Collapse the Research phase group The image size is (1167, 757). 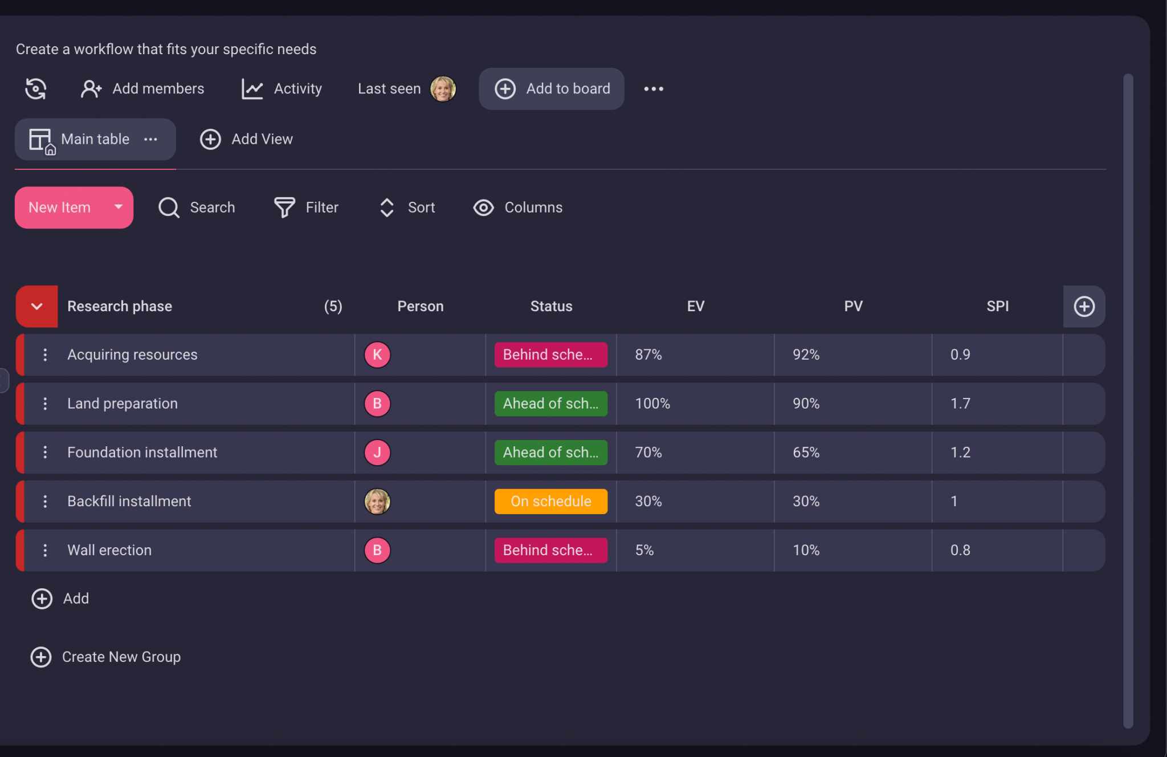(x=37, y=307)
